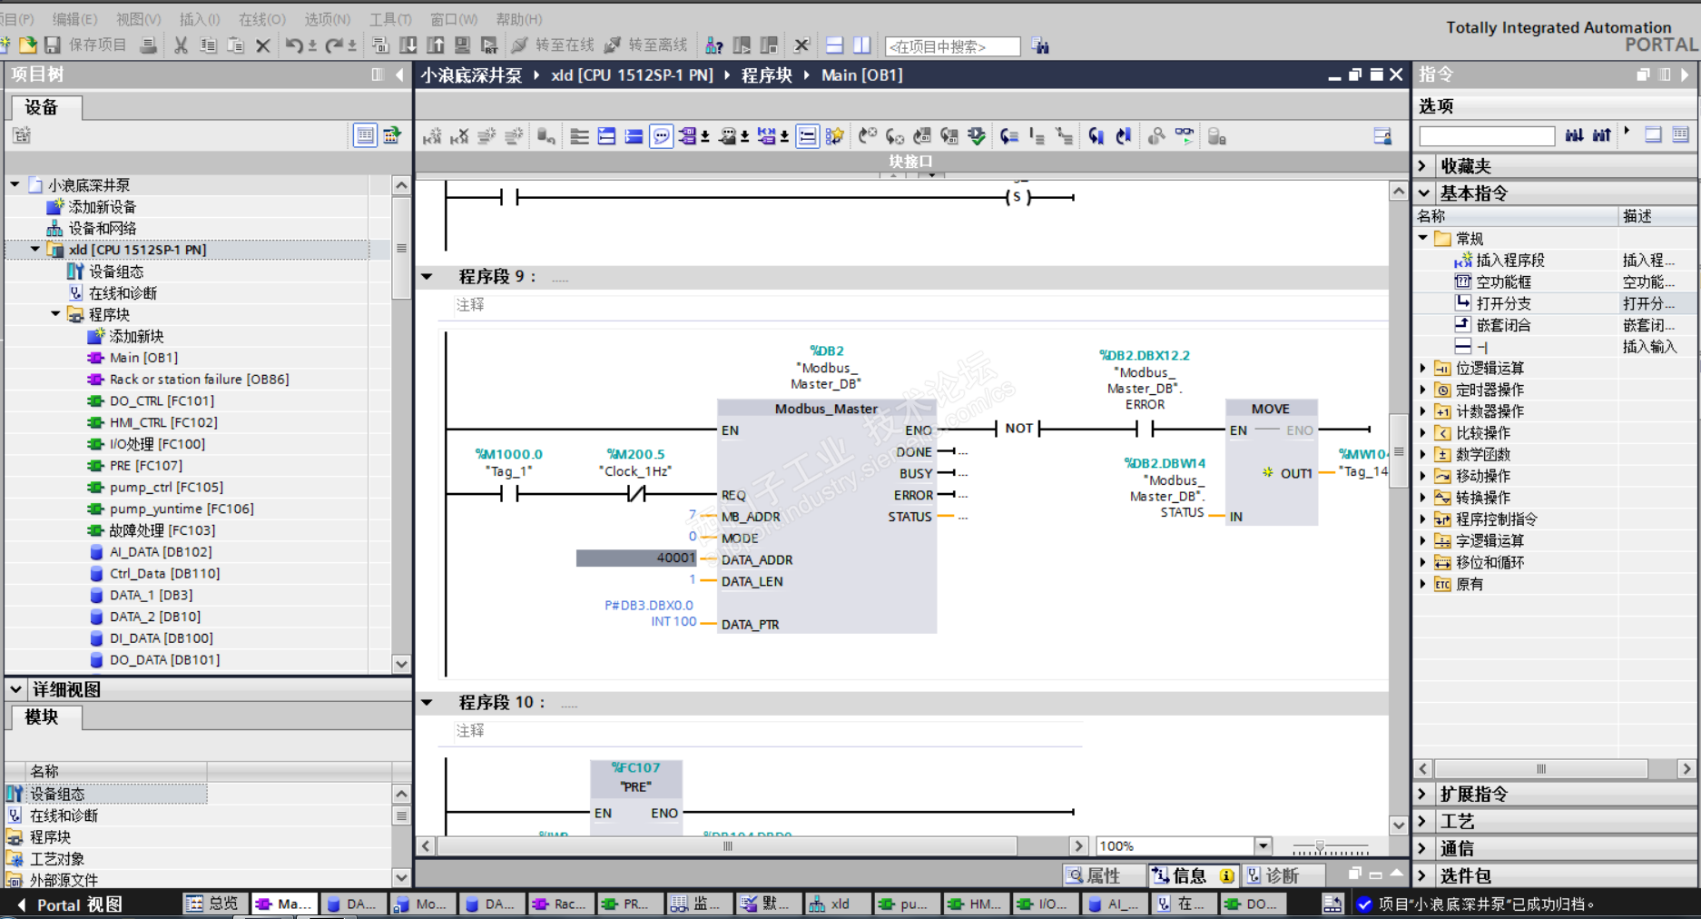Select 故障处理 [FC103] in project tree
Image resolution: width=1701 pixels, height=919 pixels.
point(162,530)
